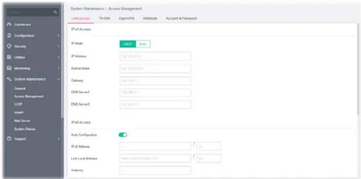This screenshot has width=361, height=179.
Task: Expand the Security menu chevron
Action: point(59,47)
